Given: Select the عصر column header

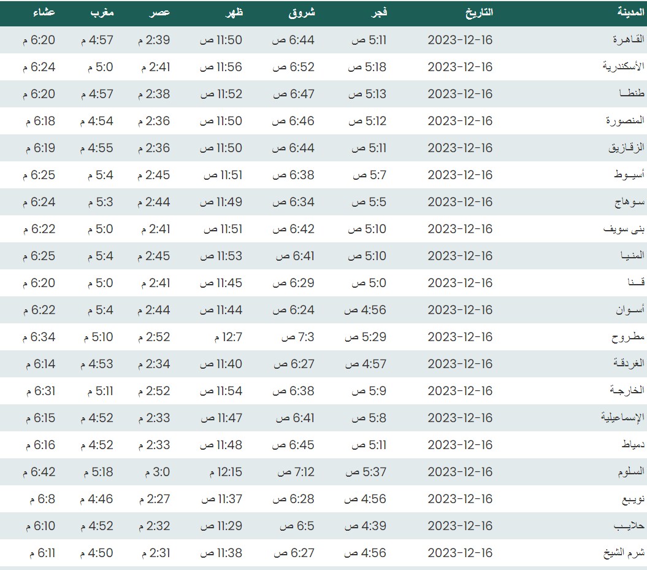Looking at the screenshot, I should click(161, 12).
